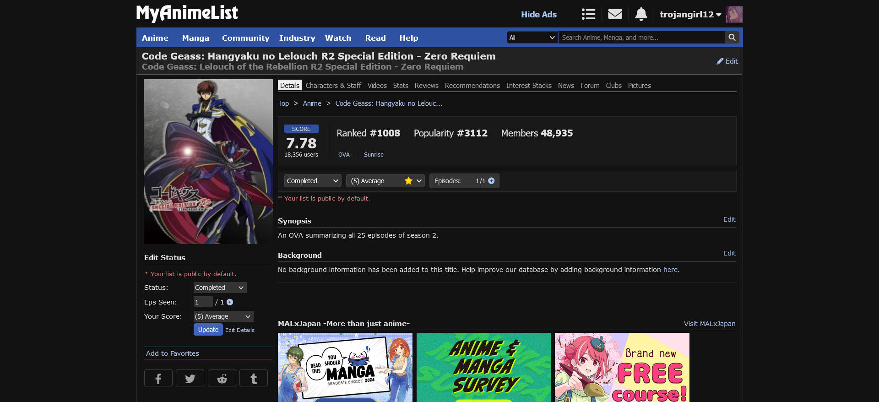The image size is (879, 402).
Task: Share on Twitter icon
Action: (190, 378)
